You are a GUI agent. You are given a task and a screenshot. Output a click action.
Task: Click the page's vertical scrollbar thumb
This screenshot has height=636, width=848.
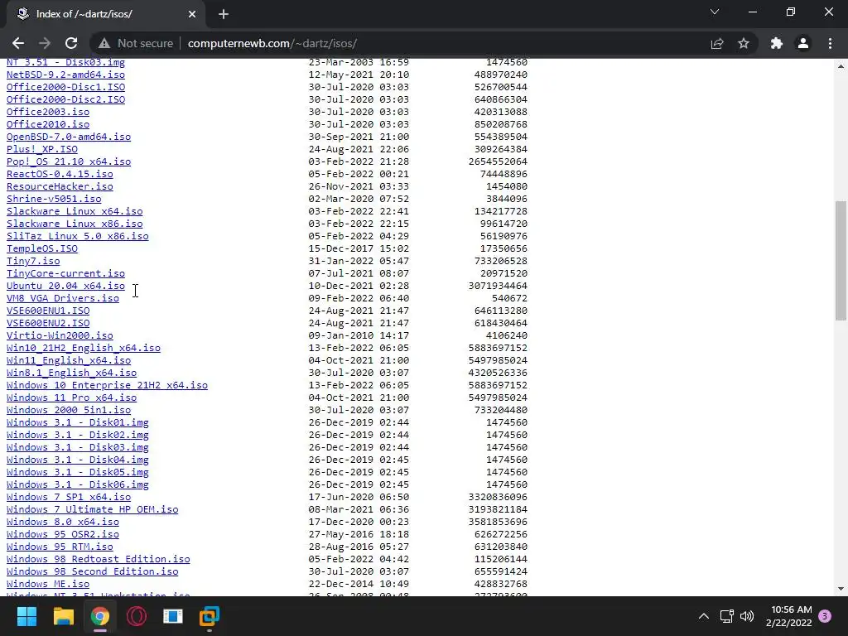coord(841,261)
